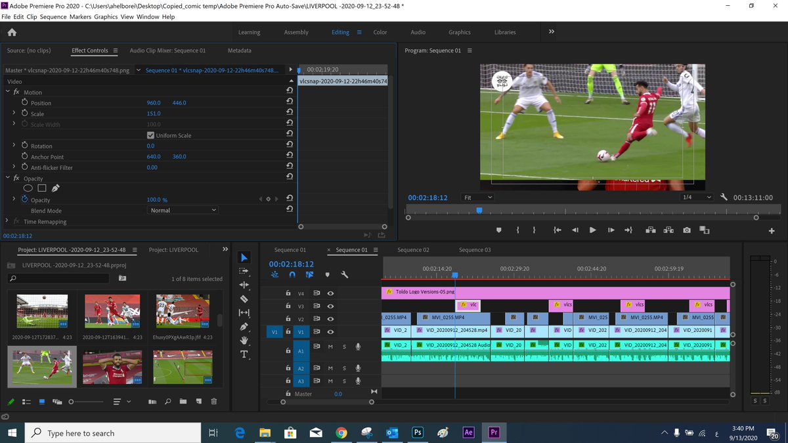Export frame with camera icon
The width and height of the screenshot is (788, 443).
pos(686,230)
